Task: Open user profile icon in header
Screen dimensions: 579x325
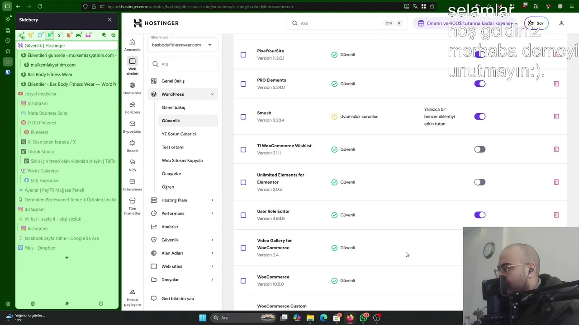Action: pyautogui.click(x=561, y=23)
